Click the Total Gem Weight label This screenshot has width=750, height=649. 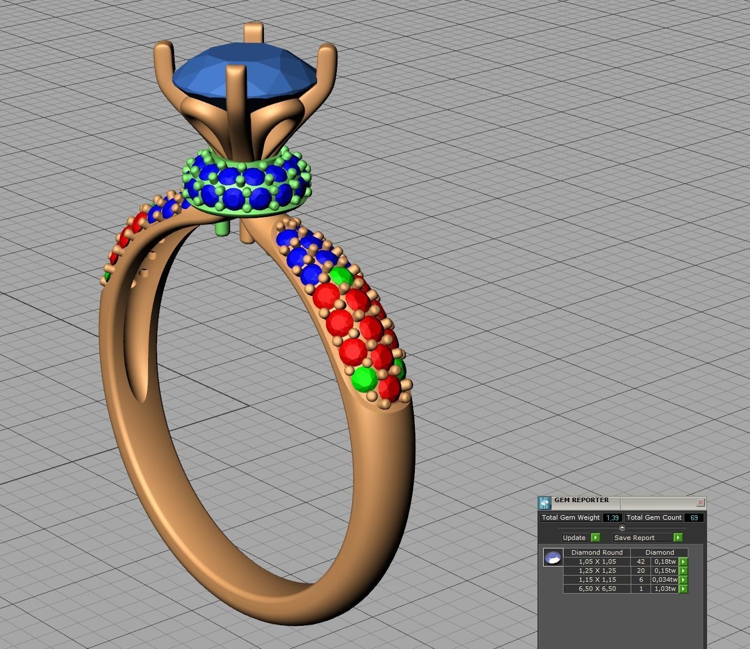tap(571, 517)
